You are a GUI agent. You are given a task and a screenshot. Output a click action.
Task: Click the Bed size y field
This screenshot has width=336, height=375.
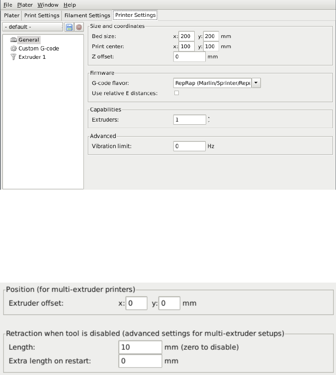pos(211,36)
